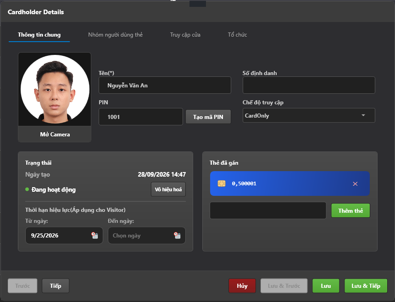Open the Từ ngày calendar picker icon
395x302 pixels.
coord(95,235)
